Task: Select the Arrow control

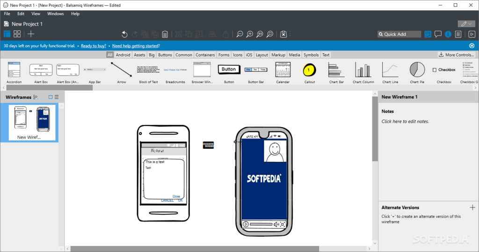Action: tap(122, 72)
